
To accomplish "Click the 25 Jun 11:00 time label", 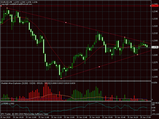I will (x=31, y=117).
